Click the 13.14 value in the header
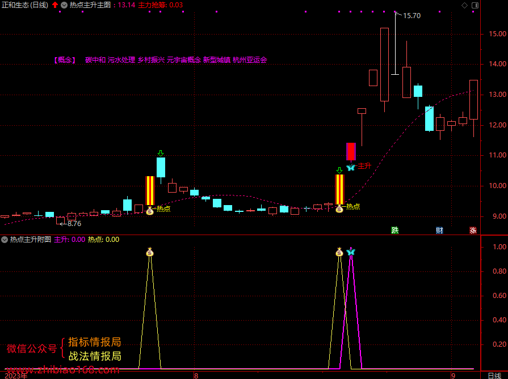Image resolution: width=508 pixels, height=379 pixels. click(x=127, y=5)
